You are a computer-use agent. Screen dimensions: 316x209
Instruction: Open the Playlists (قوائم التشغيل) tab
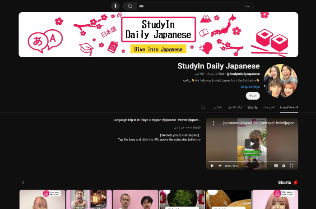(235, 107)
